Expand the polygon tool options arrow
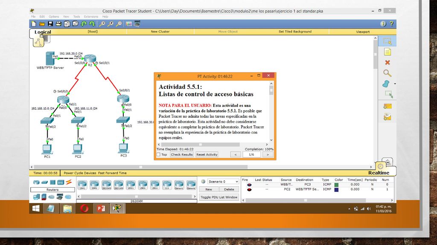Image resolution: width=437 pixels, height=245 pixels. 395,84
